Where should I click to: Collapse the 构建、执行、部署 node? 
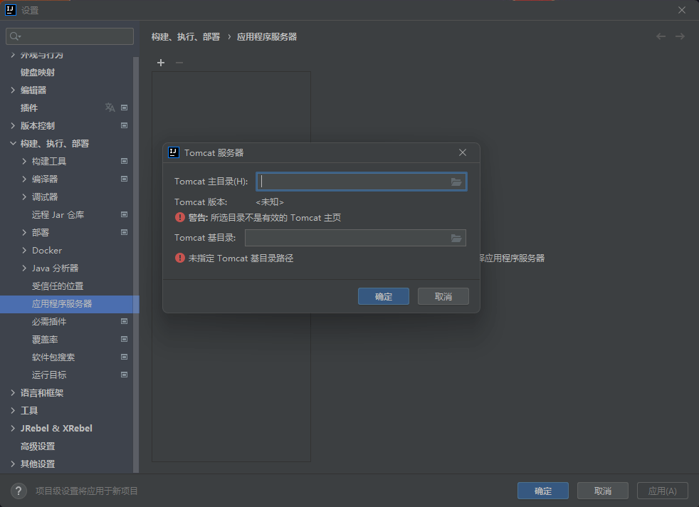13,144
